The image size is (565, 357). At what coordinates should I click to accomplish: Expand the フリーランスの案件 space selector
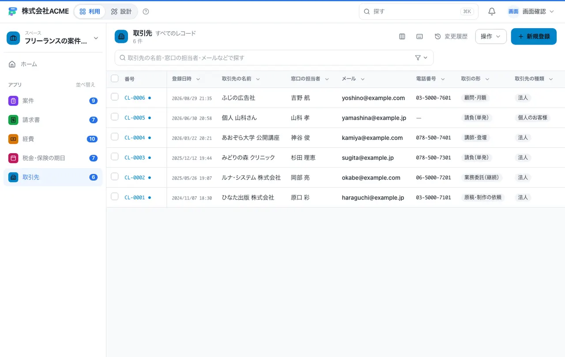pos(53,38)
